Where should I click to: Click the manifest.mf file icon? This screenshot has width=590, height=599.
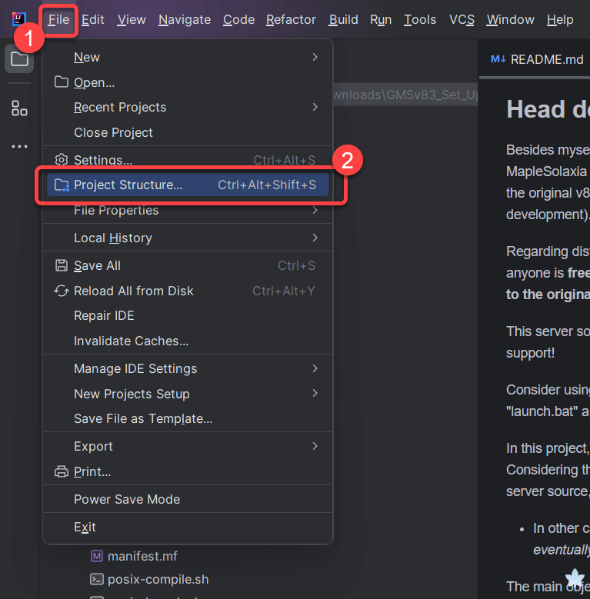[97, 556]
